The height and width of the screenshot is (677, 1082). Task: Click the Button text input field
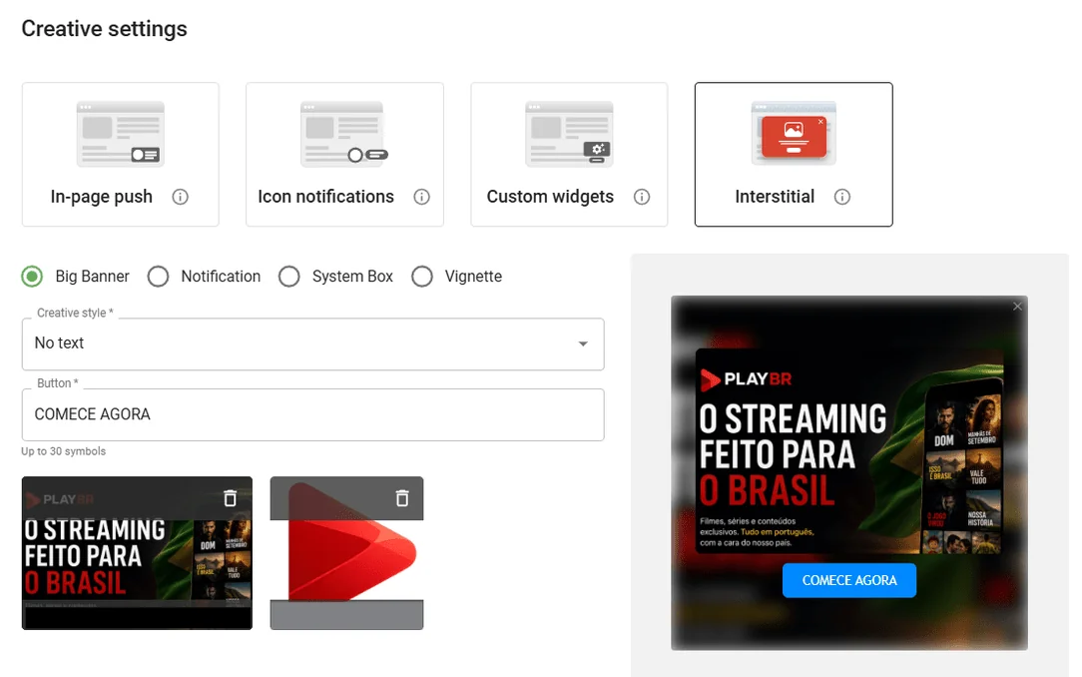313,414
